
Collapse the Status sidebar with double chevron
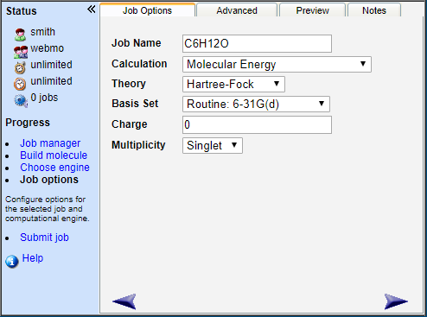(x=91, y=10)
